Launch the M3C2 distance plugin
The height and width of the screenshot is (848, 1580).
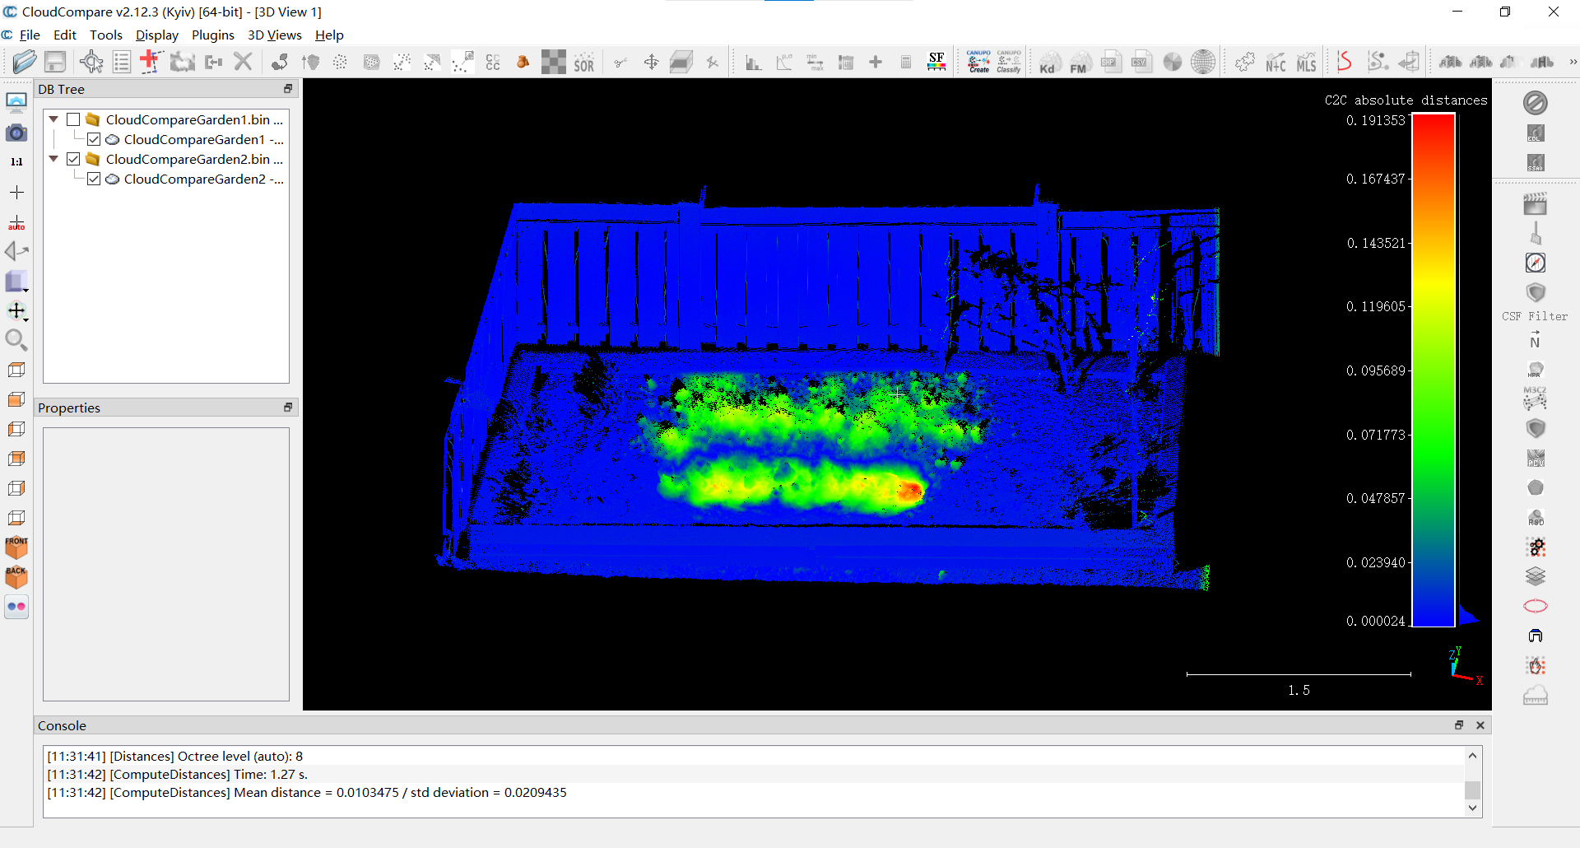[1536, 398]
